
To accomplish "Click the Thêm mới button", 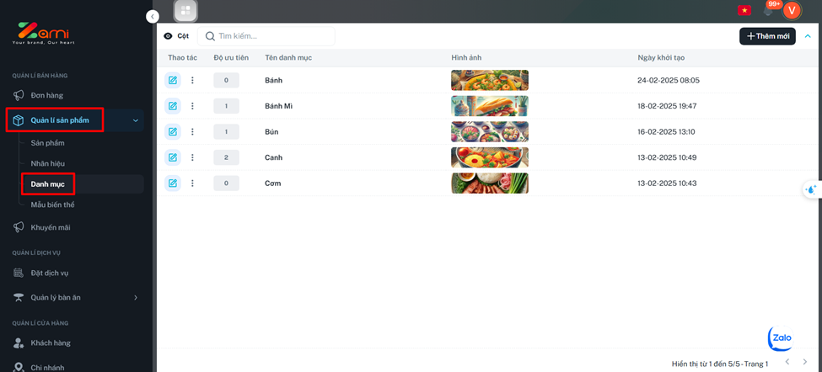I will (767, 36).
